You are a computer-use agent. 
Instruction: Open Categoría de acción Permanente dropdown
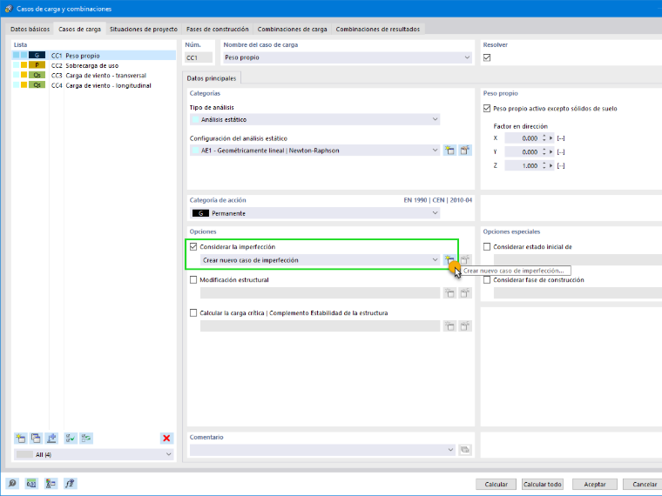(435, 213)
